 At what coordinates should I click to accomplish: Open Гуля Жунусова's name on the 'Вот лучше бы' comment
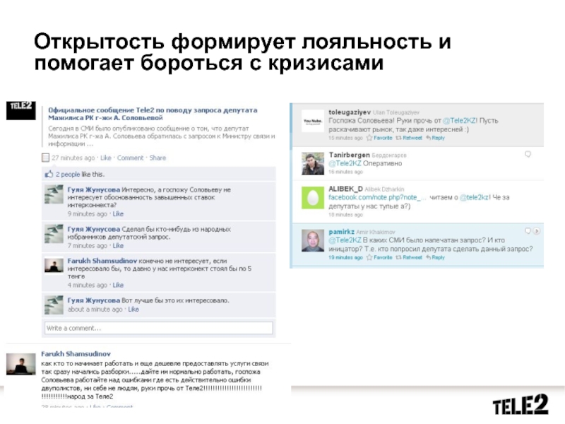pos(94,300)
